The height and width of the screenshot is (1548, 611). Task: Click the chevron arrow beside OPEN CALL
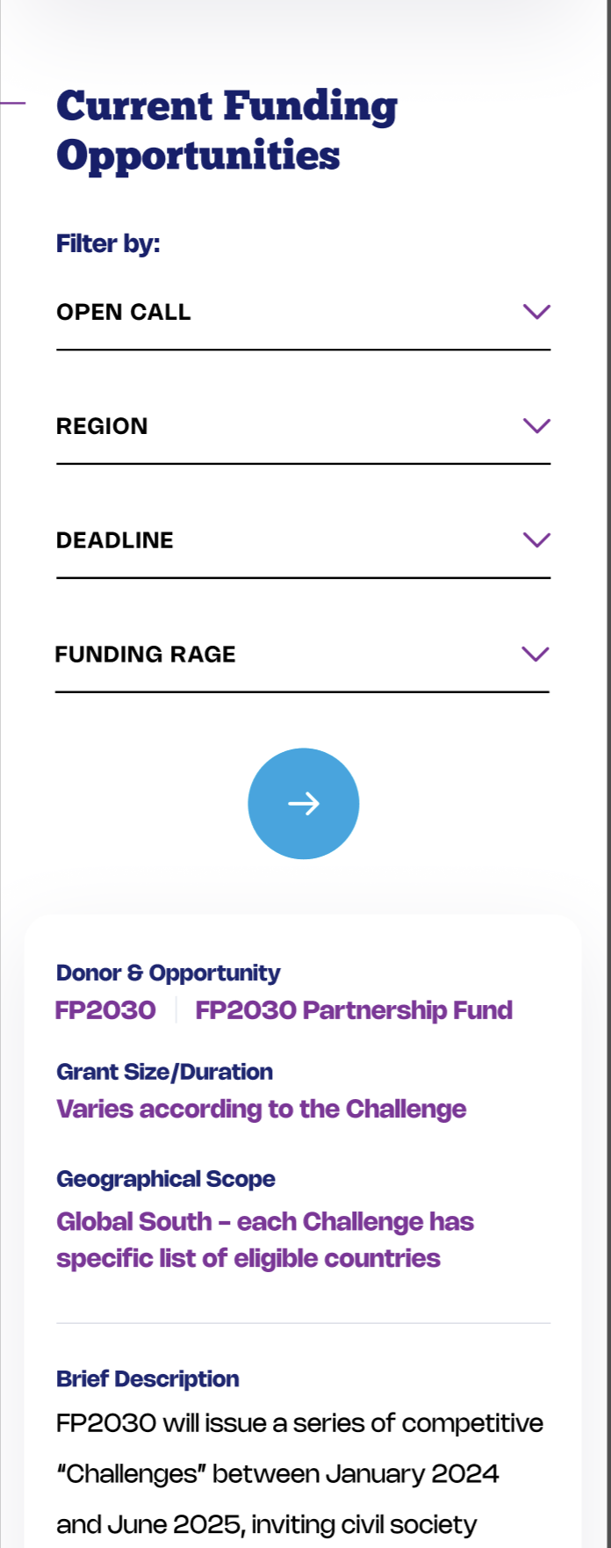[536, 312]
